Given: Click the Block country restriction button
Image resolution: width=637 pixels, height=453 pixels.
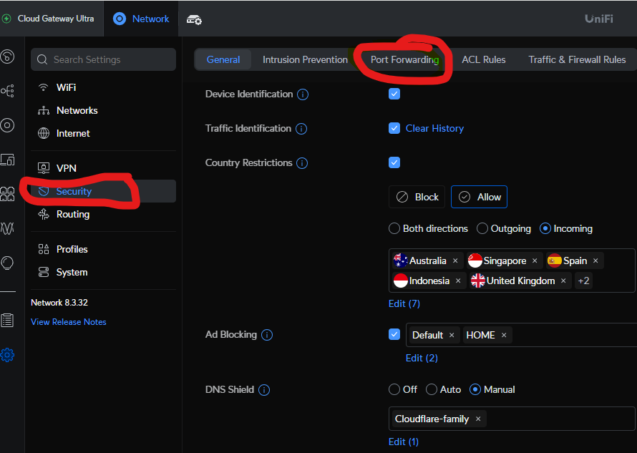Looking at the screenshot, I should (417, 197).
